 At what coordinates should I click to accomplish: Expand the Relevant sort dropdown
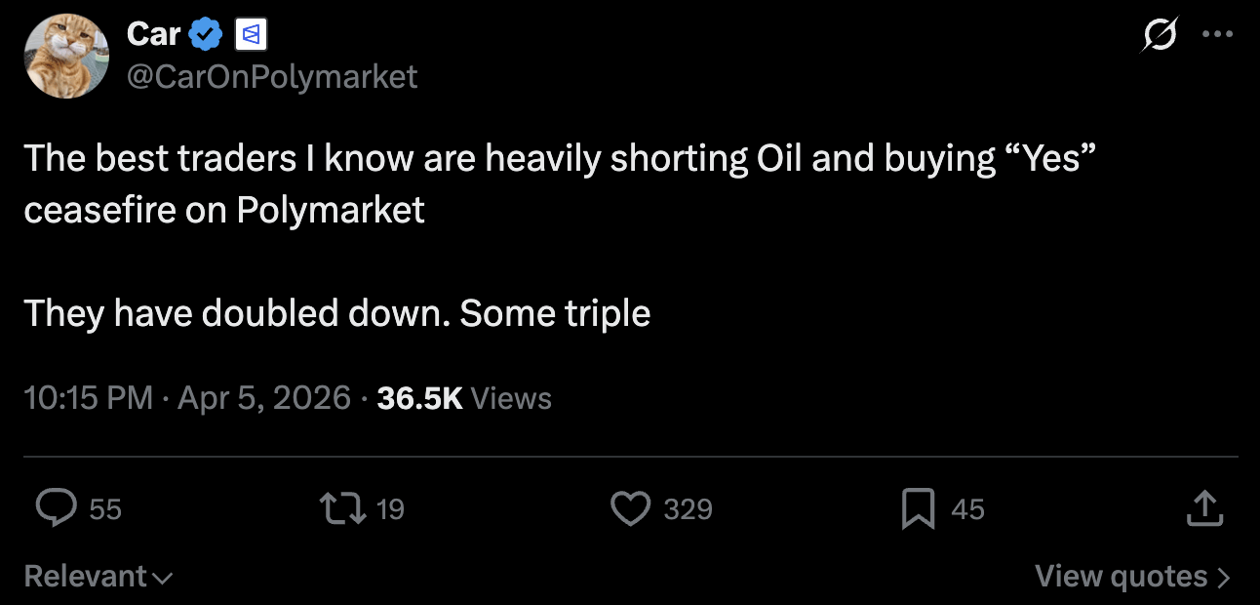tap(98, 577)
